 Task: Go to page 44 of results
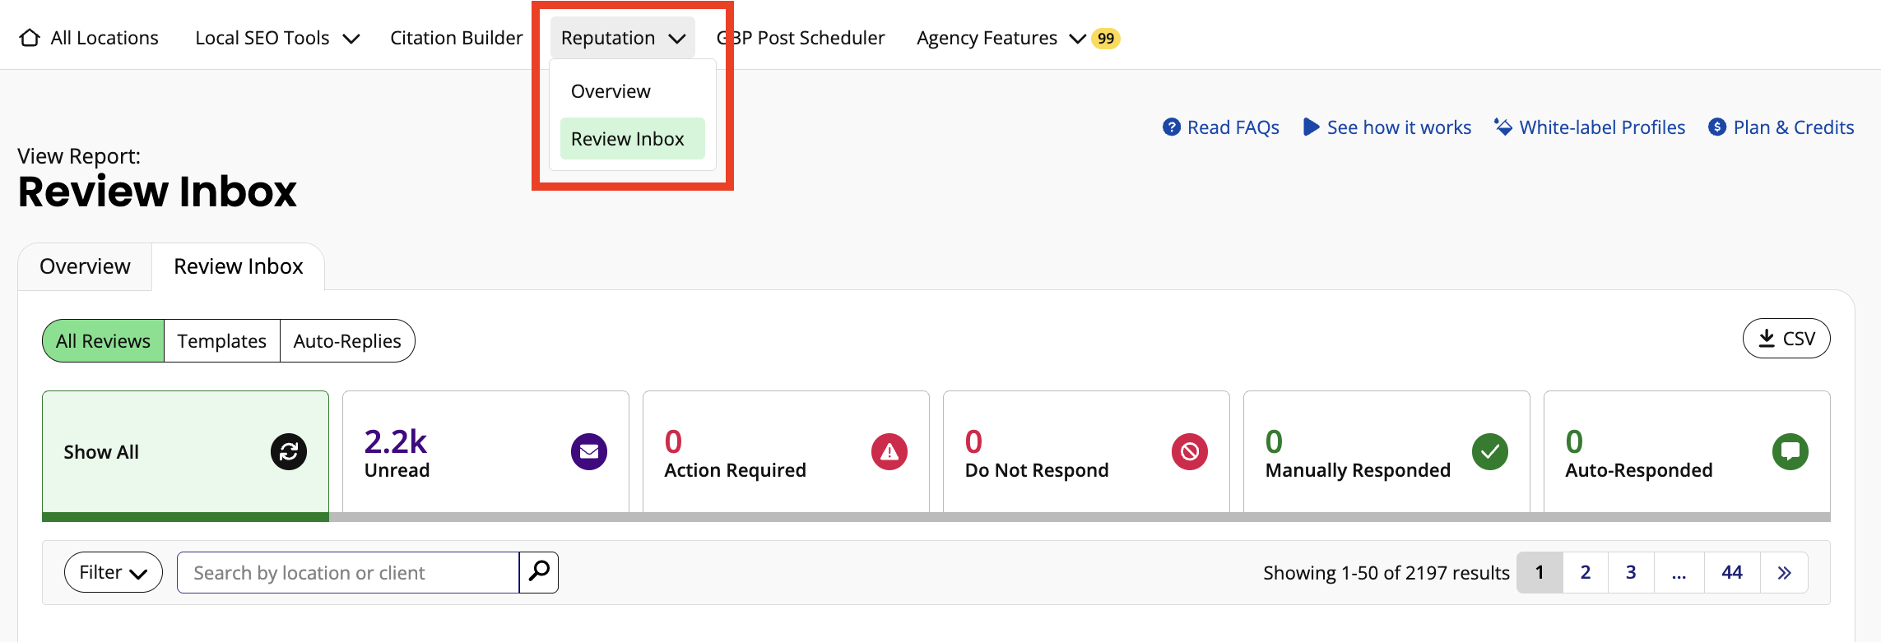1731,572
